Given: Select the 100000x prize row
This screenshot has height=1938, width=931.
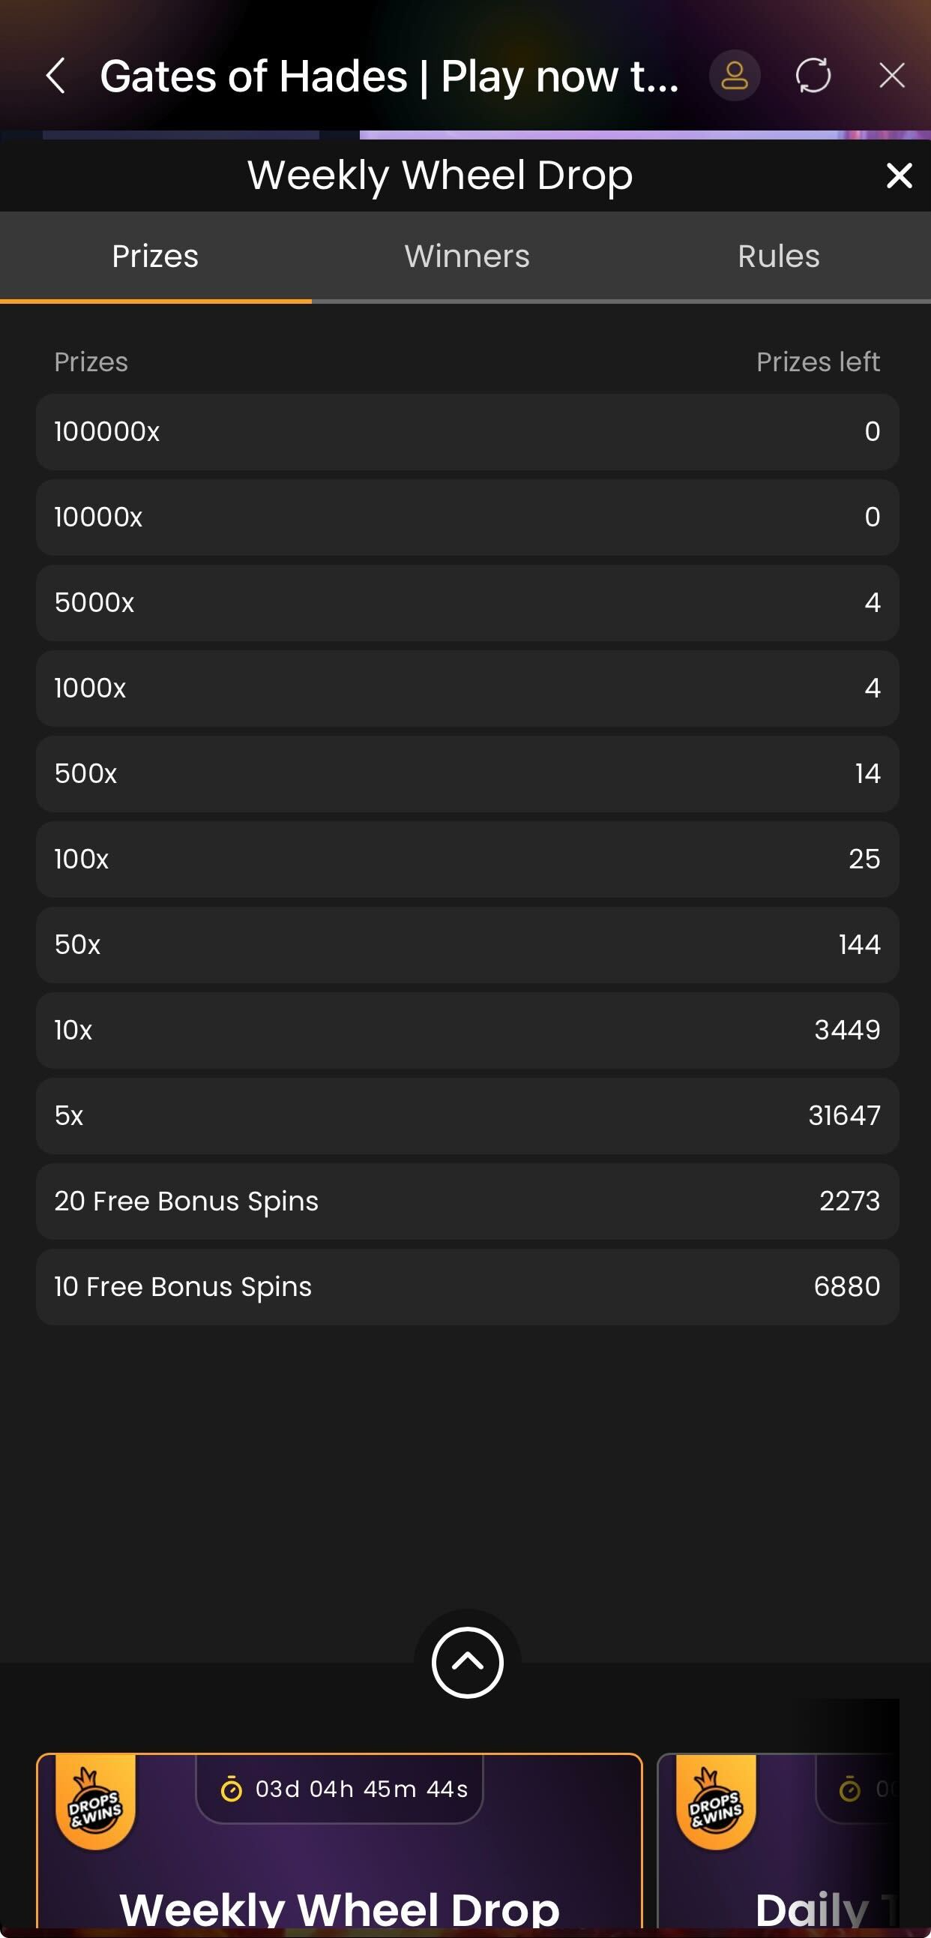Looking at the screenshot, I should 467,432.
